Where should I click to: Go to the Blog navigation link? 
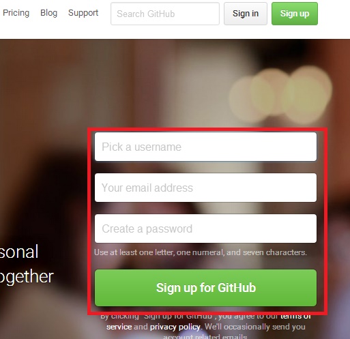[48, 13]
